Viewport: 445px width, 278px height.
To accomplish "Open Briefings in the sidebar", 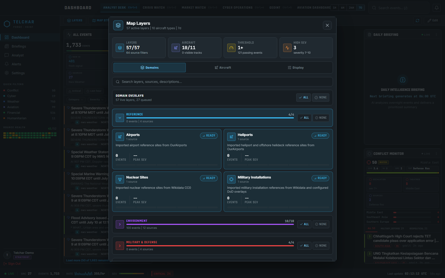I will 30,46.
